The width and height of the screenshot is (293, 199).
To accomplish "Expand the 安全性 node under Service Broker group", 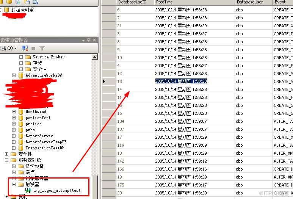I will [21, 69].
